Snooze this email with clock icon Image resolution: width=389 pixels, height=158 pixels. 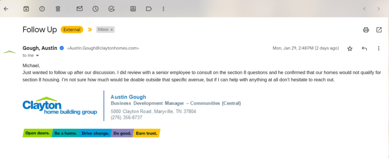click(96, 8)
